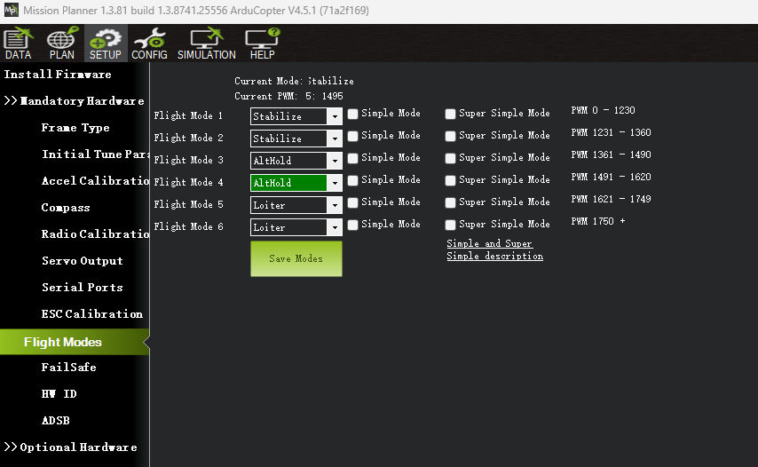Enable Simple Mode for Flight Mode 1
This screenshot has height=467, width=758.
click(x=353, y=114)
